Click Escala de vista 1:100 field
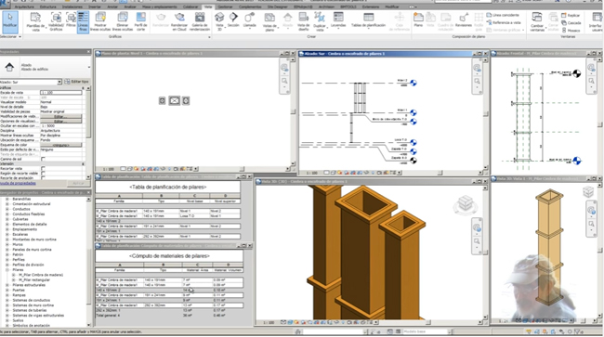The image size is (604, 337). (x=60, y=93)
